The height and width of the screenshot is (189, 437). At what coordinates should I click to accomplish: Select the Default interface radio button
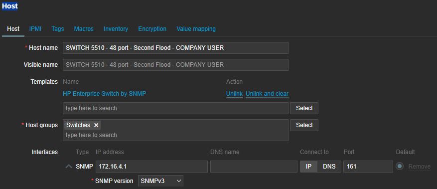click(x=400, y=167)
